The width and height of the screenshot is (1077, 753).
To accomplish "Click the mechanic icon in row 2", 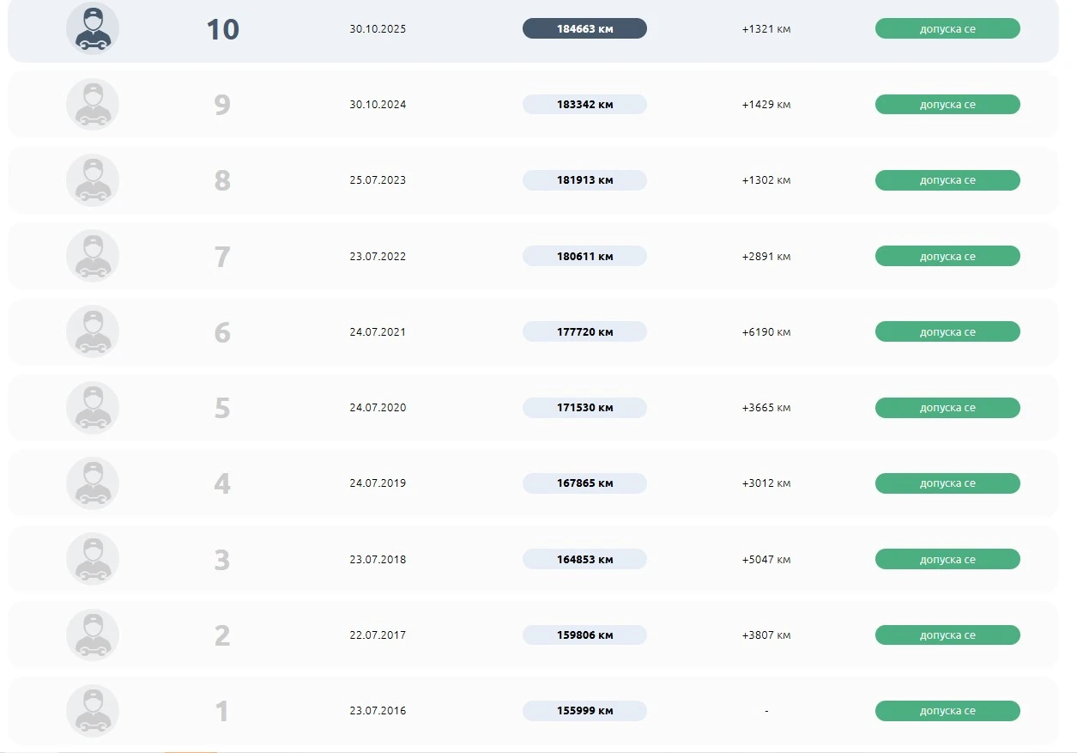I will pyautogui.click(x=93, y=635).
